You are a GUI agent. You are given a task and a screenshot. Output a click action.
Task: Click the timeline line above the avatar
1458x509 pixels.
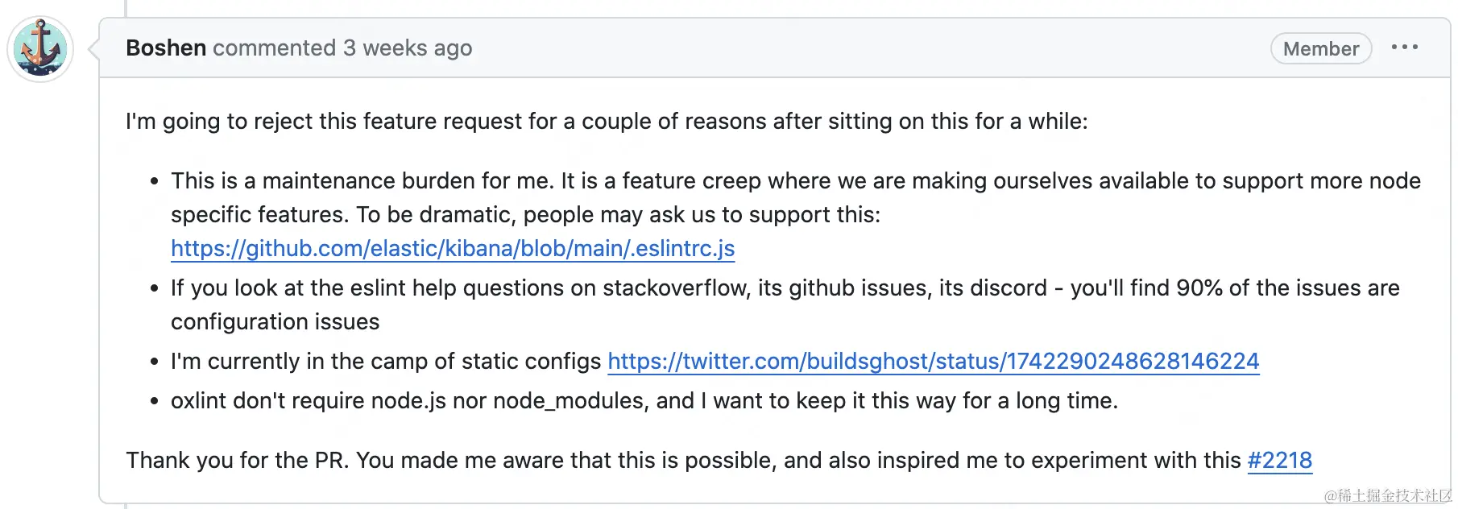pos(126,7)
